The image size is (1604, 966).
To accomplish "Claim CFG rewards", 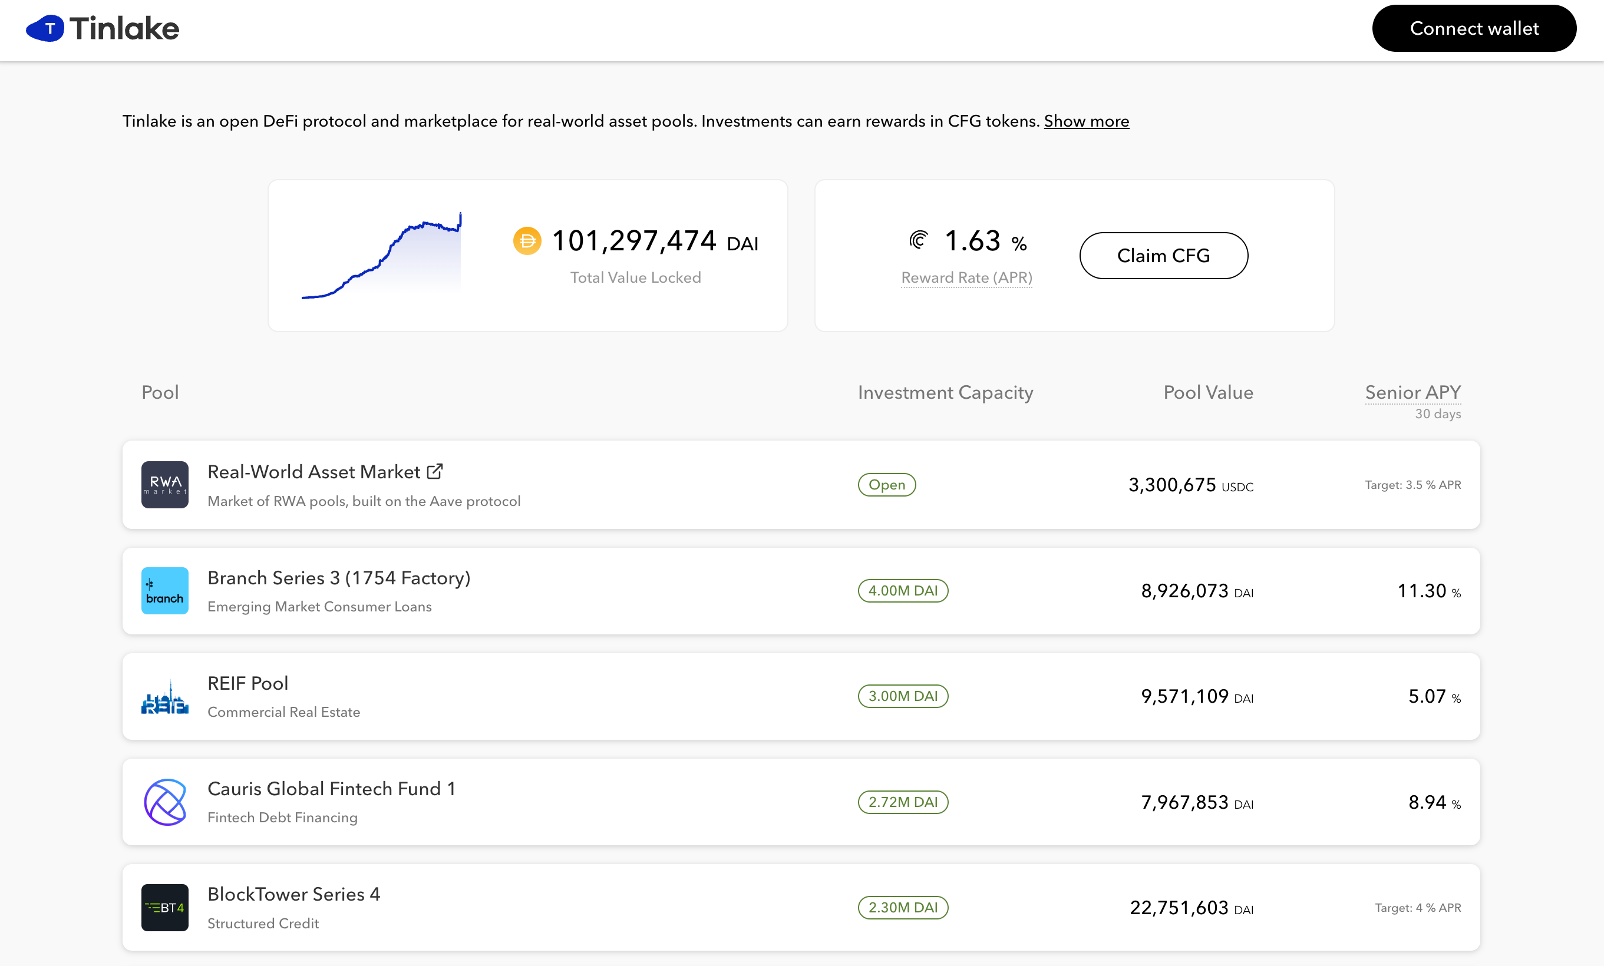I will (1163, 256).
